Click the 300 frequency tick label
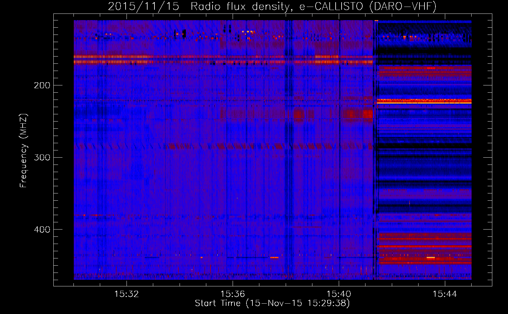 (42, 157)
